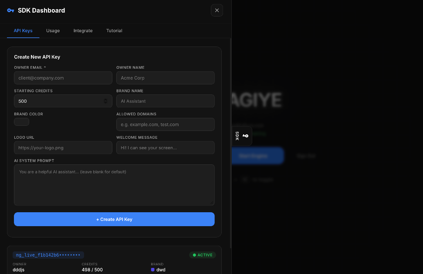Click the dashboard panel vertical scrollbar

point(230,130)
